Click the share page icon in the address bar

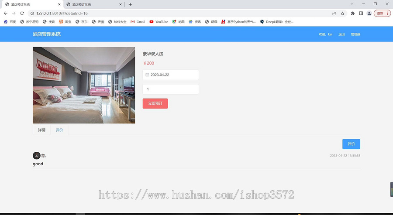tap(334, 13)
